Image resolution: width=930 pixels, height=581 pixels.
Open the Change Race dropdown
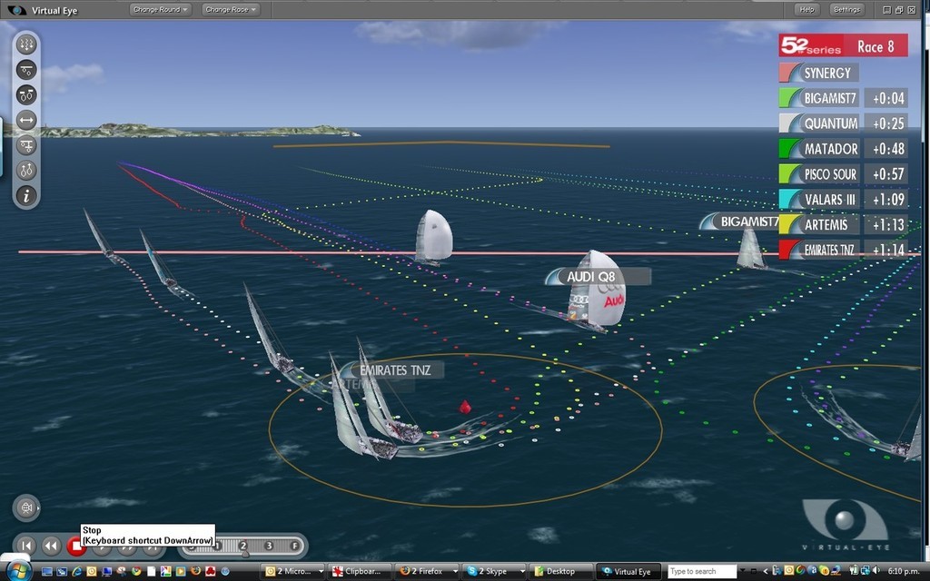coord(231,9)
